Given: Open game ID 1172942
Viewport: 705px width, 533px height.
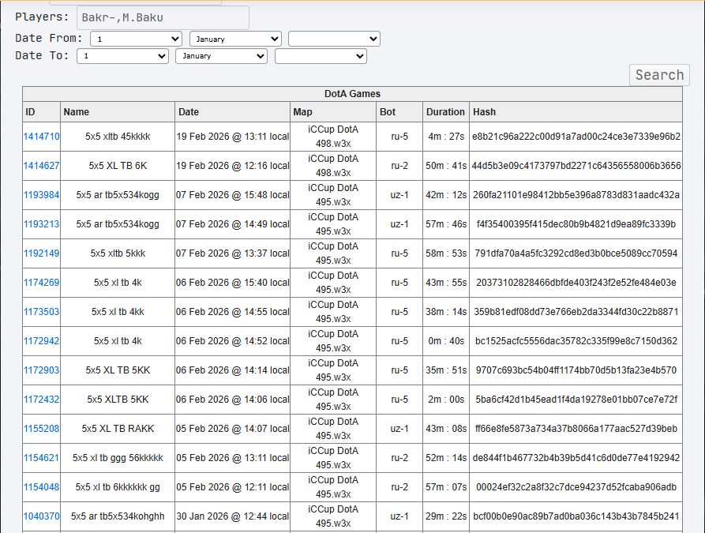Looking at the screenshot, I should click(x=41, y=341).
